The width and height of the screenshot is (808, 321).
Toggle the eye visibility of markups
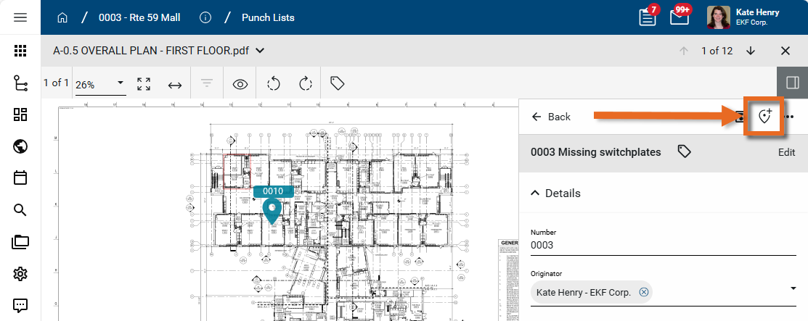(x=240, y=84)
